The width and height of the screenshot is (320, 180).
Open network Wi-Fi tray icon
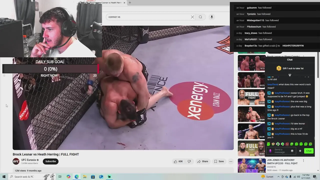point(294,177)
